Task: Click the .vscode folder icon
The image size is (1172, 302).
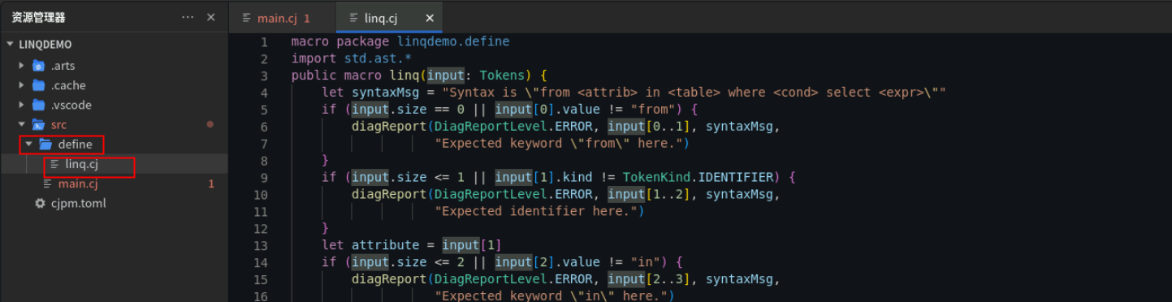Action: click(x=38, y=105)
